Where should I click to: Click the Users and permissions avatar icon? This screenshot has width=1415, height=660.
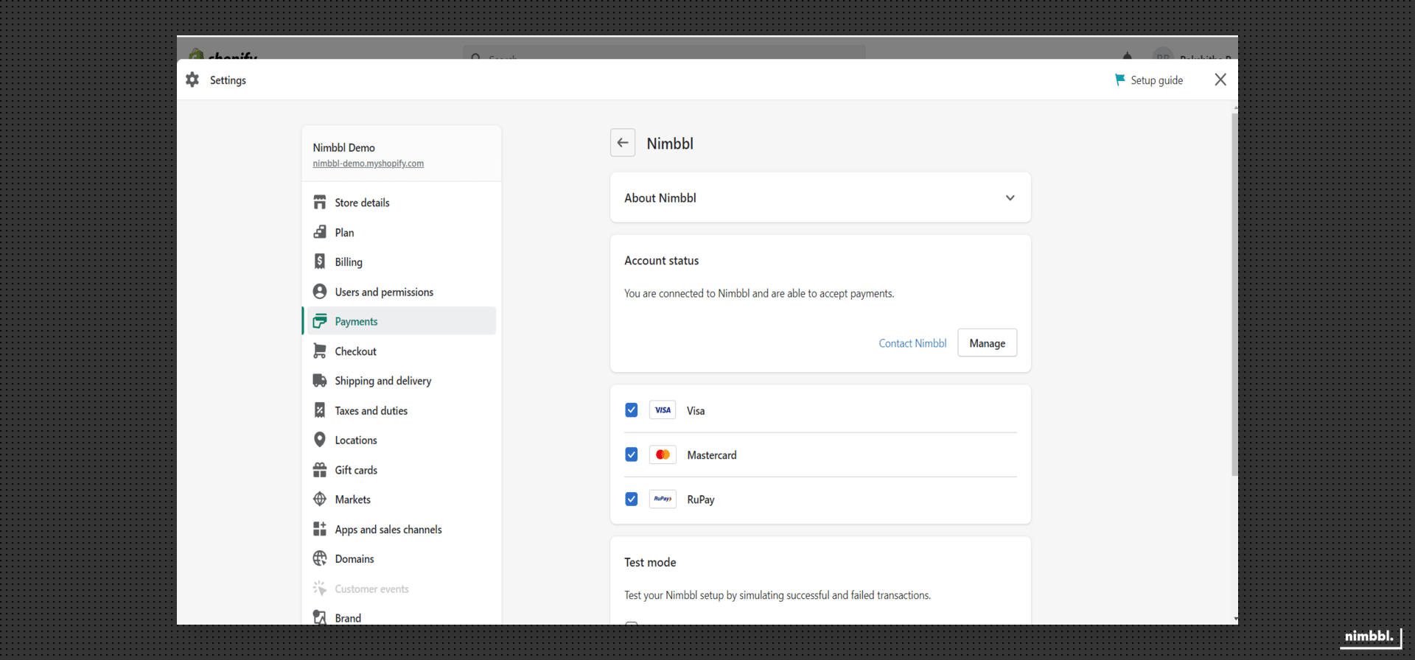[320, 292]
